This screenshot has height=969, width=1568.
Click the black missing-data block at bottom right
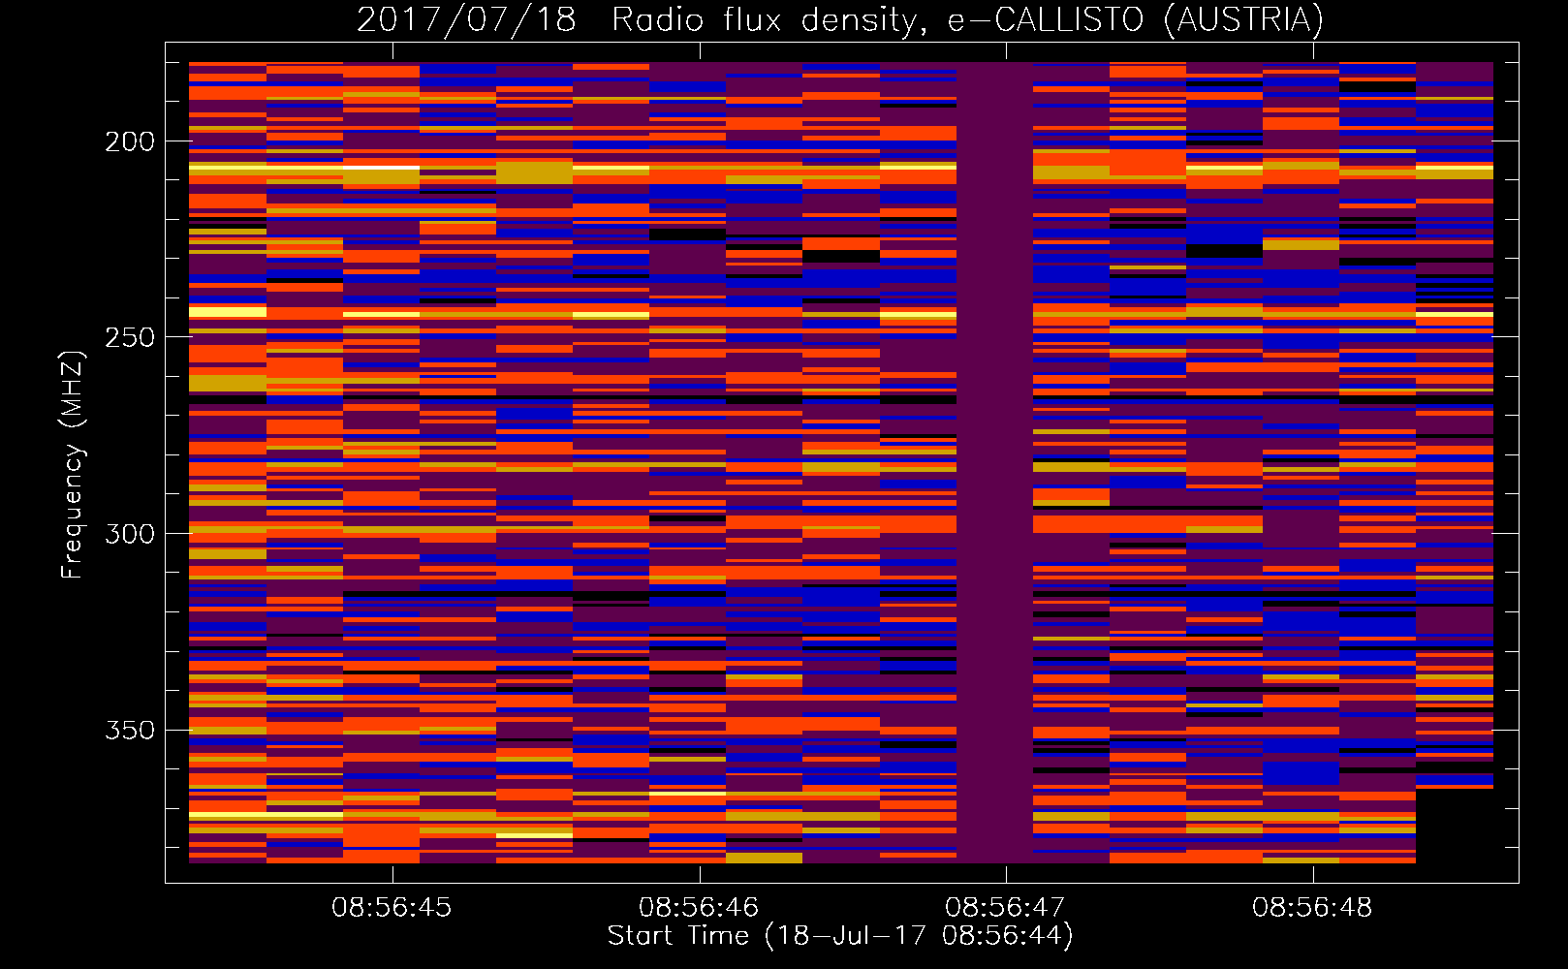tap(1455, 826)
